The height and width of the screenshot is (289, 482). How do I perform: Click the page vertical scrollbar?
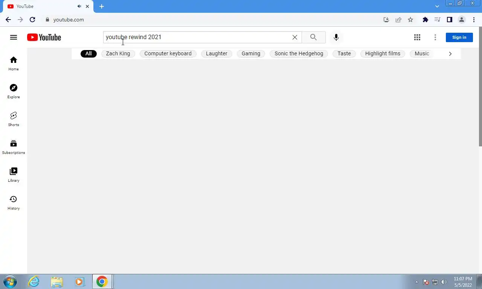480,87
